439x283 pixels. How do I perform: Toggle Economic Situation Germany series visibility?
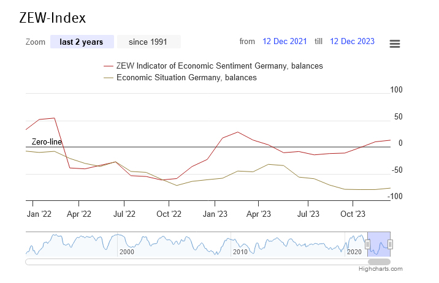pyautogui.click(x=186, y=78)
